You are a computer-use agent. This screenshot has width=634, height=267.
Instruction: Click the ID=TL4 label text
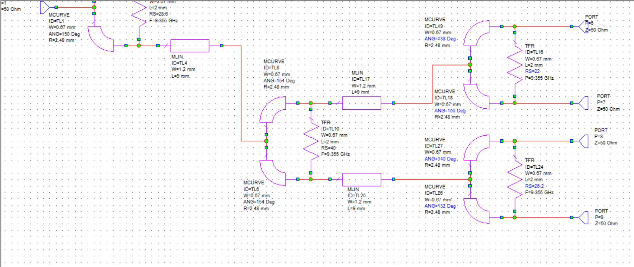click(x=179, y=63)
